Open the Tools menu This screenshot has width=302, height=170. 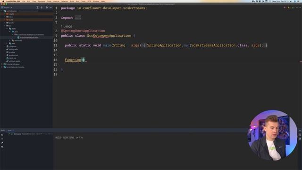(x=83, y=1)
